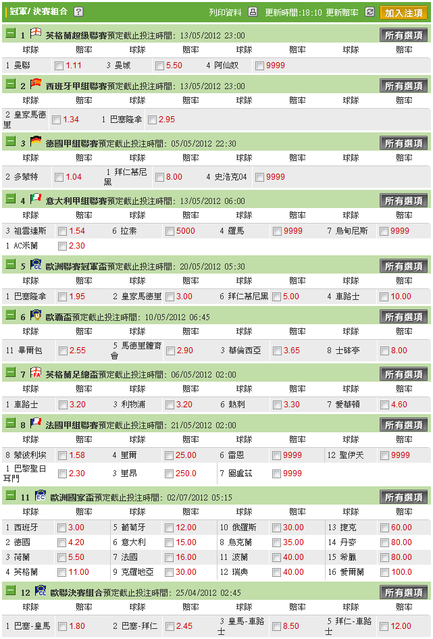
Task: Click 所有選項 for 意大利甲組聯賽
Action: [404, 201]
